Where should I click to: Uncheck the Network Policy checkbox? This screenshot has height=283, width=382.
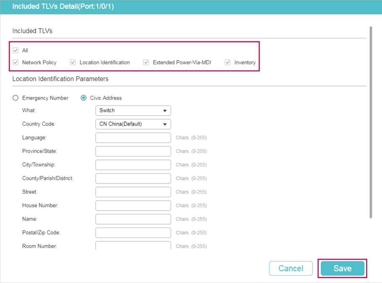tap(16, 62)
